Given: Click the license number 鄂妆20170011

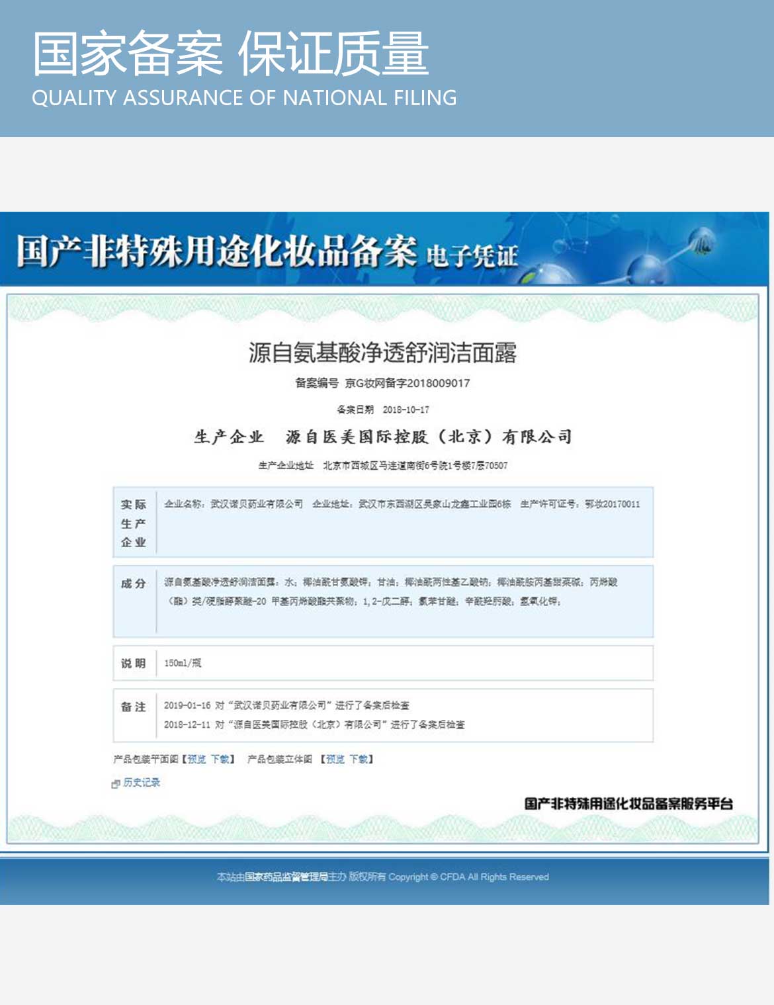Looking at the screenshot, I should [612, 504].
